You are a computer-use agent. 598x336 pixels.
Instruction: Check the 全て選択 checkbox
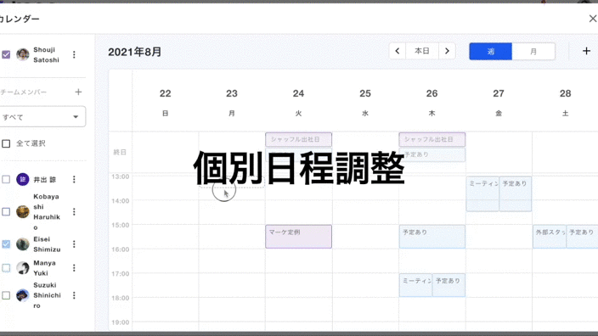click(x=6, y=143)
